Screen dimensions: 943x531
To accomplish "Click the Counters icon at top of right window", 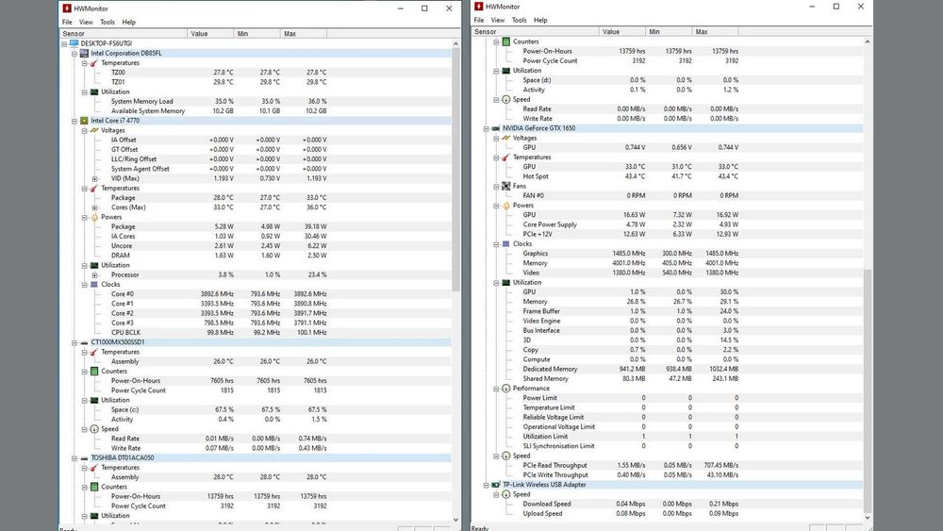I will 505,41.
